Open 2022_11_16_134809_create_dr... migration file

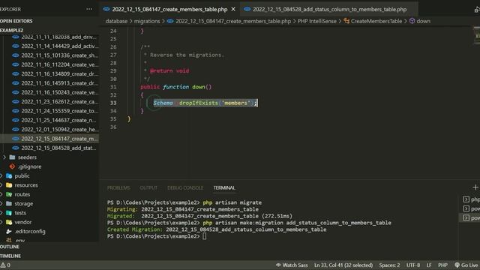tap(60, 73)
